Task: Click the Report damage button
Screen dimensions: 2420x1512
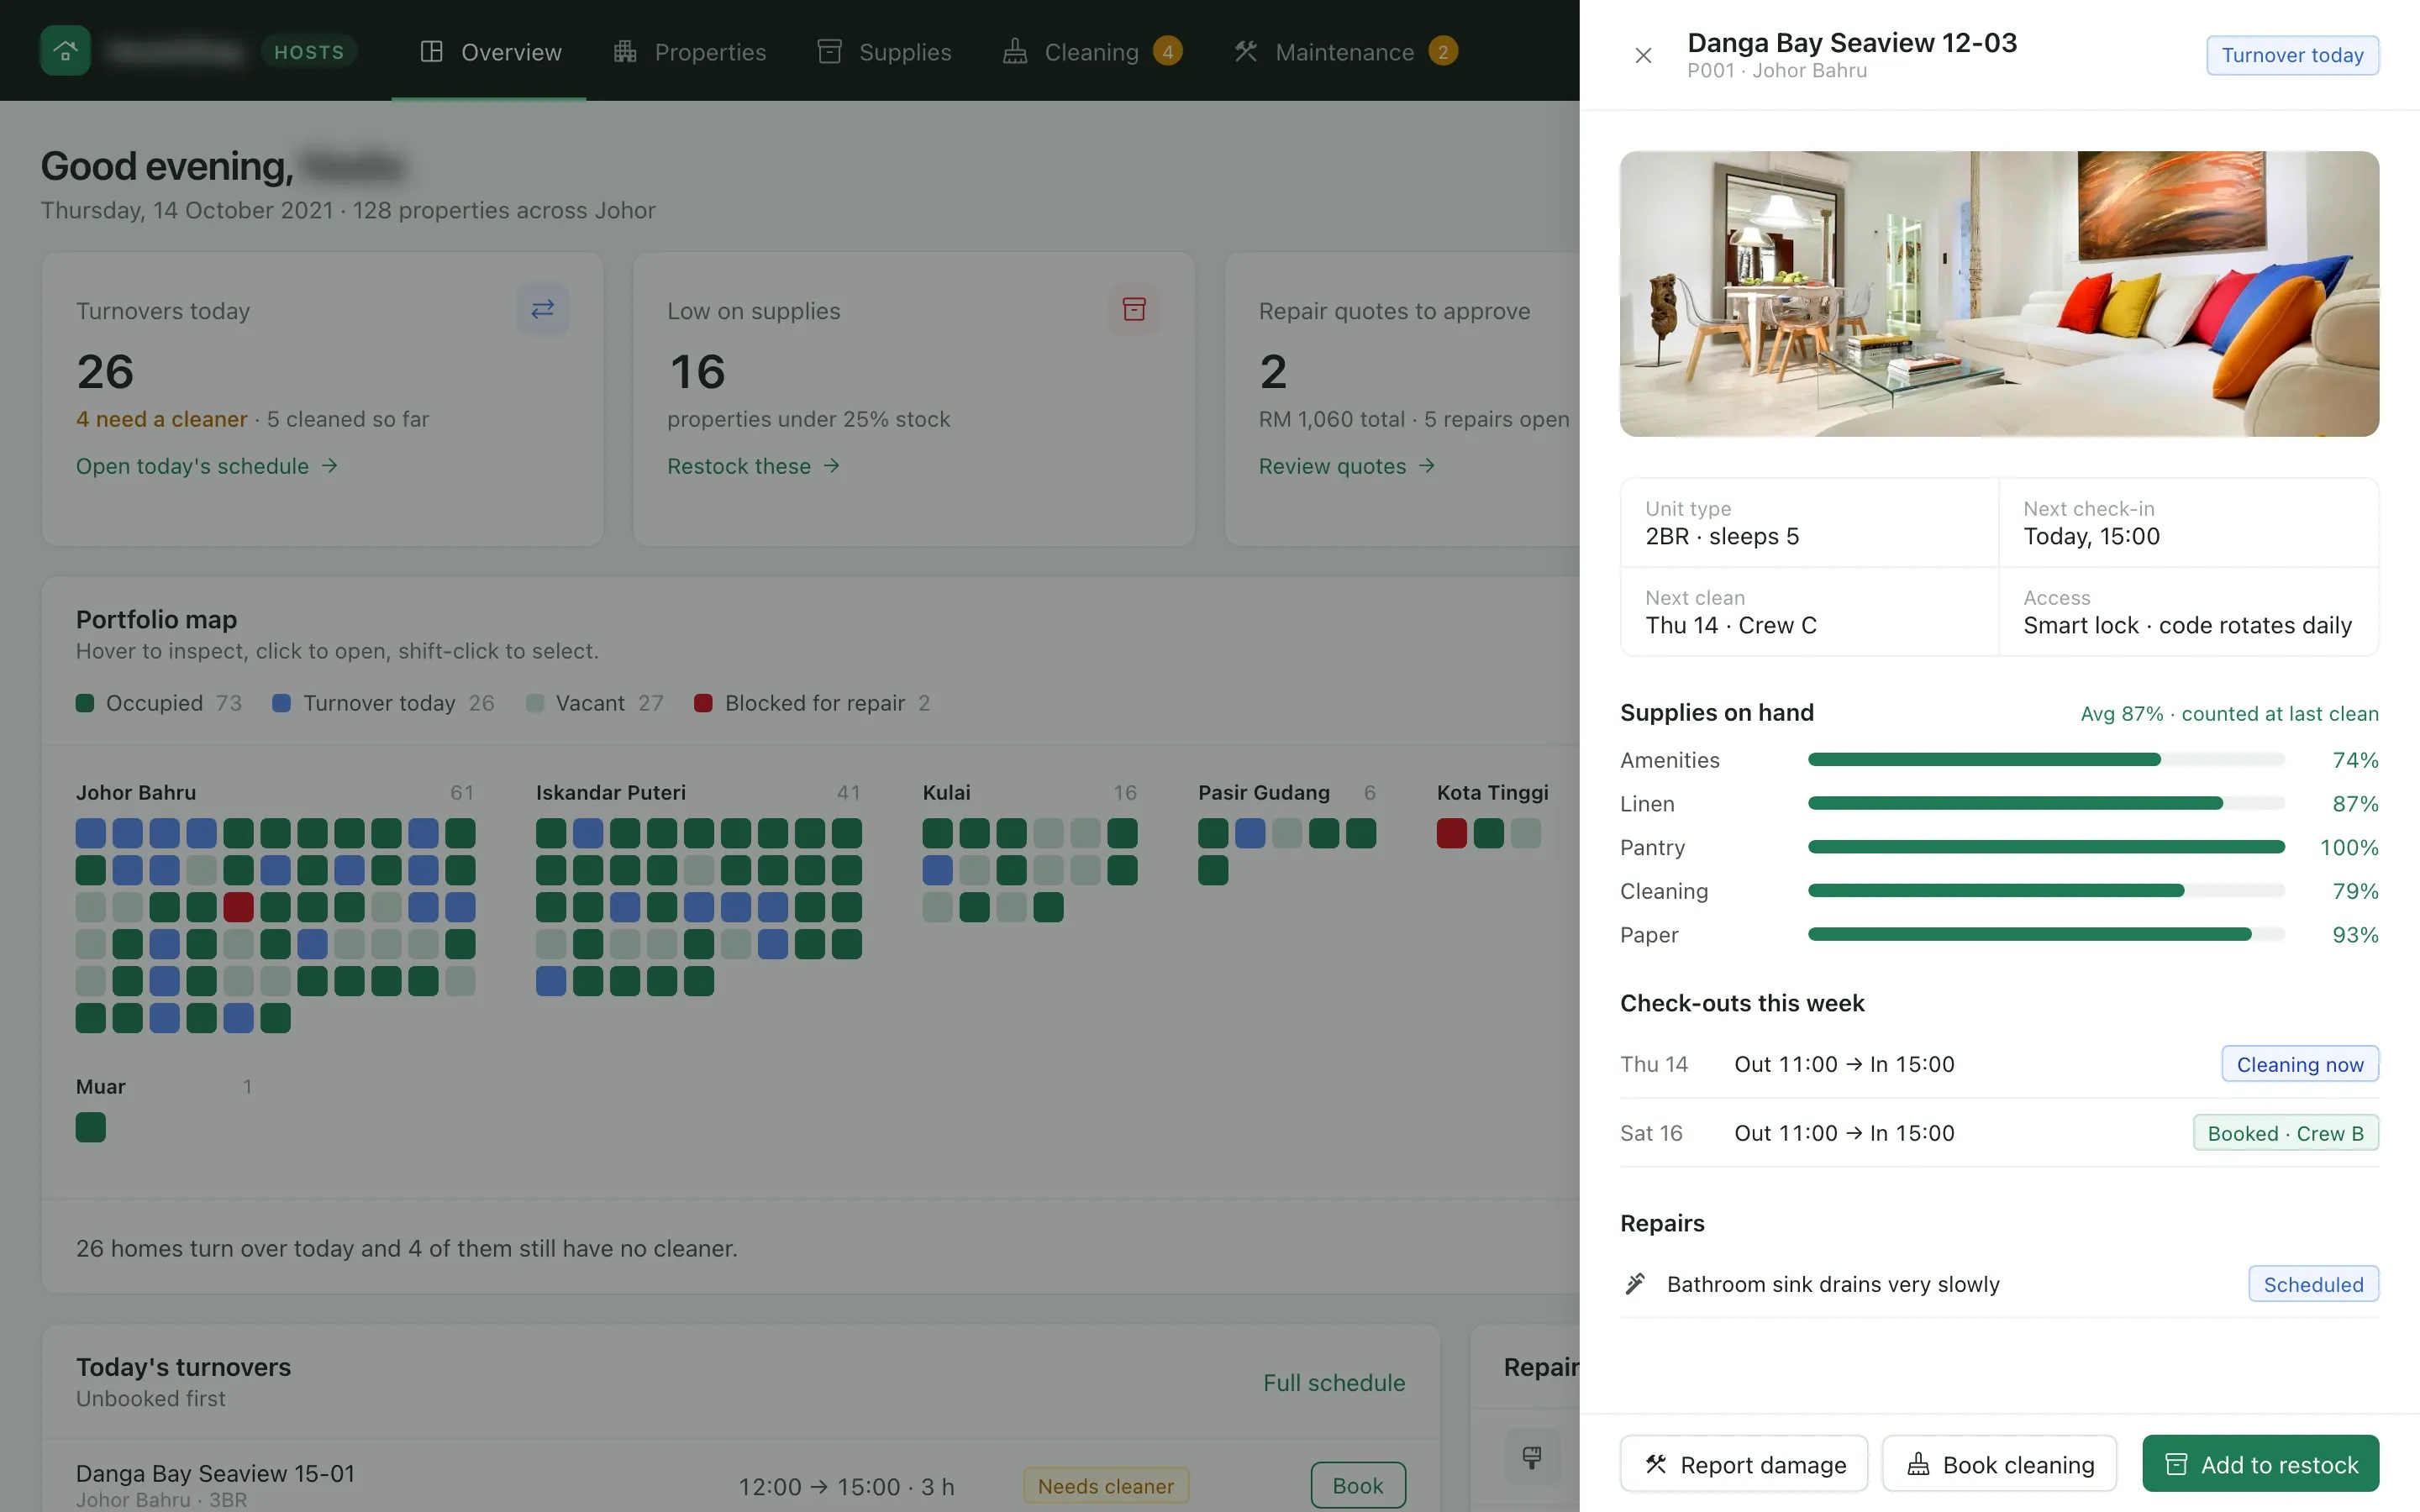Action: (1744, 1464)
